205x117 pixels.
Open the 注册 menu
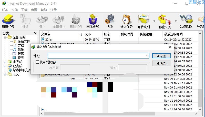click(x=54, y=10)
